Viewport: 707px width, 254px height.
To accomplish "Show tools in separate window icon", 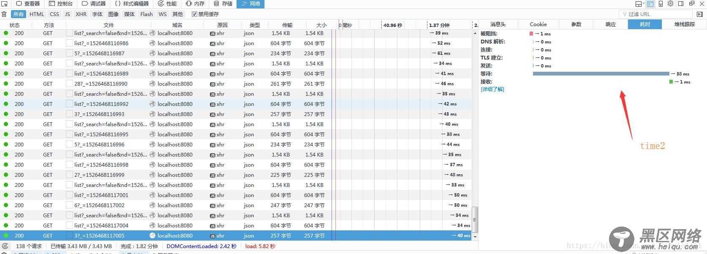I will [692, 4].
